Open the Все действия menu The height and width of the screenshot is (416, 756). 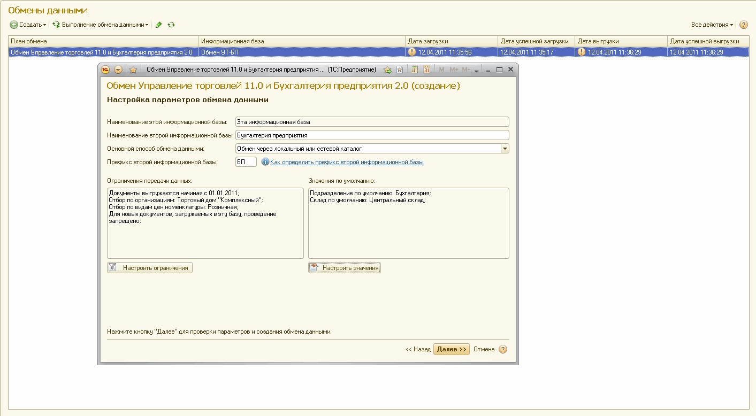pyautogui.click(x=712, y=25)
